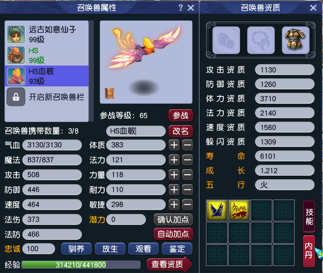323x273 pixels.
Task: Click the green experience progress bar
Action: pyautogui.click(x=81, y=265)
